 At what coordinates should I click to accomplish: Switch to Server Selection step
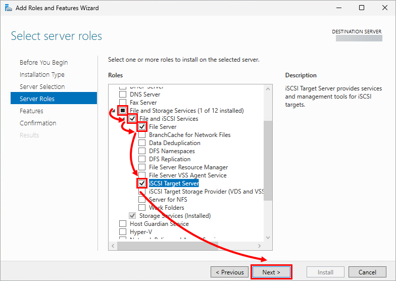click(x=42, y=87)
